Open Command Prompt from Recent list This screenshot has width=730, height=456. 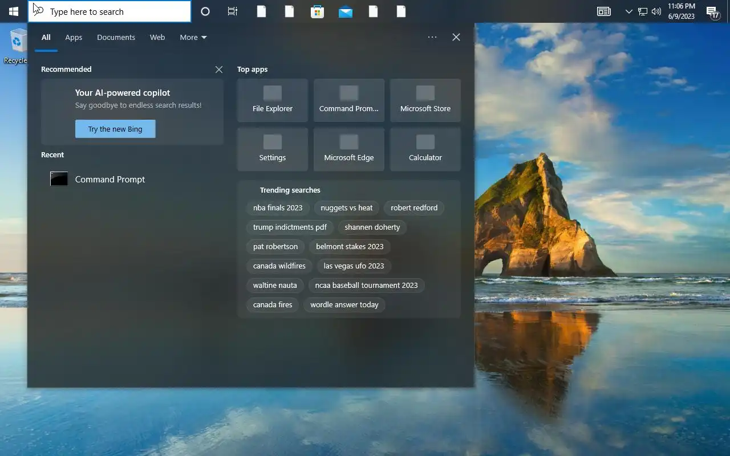point(131,179)
